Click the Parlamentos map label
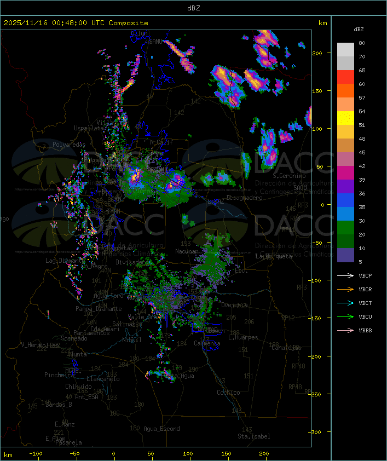 coord(91,333)
